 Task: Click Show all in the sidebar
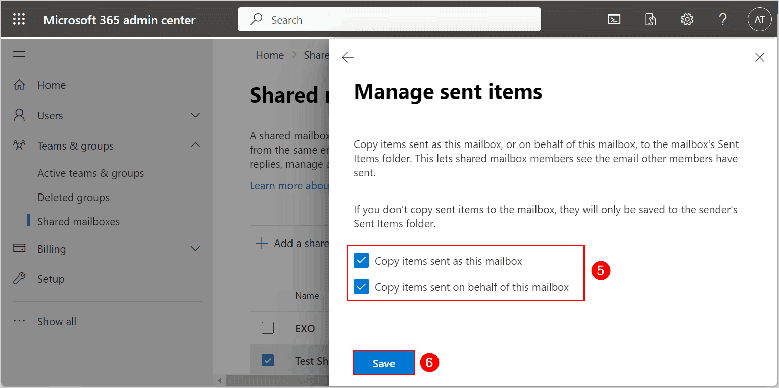click(x=57, y=321)
